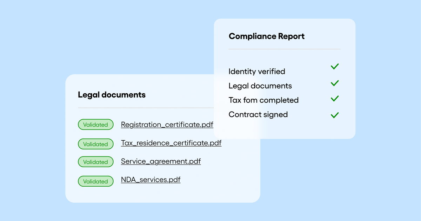Screen dimensions: 421x221
Task: Click Legal documents row in Compliance Report
Action: (260, 86)
